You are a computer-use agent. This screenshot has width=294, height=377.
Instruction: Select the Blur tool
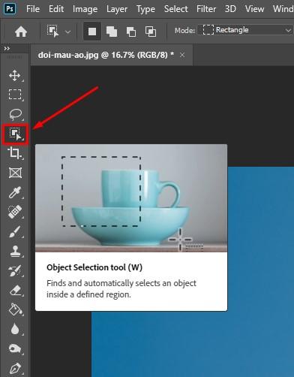(x=15, y=329)
